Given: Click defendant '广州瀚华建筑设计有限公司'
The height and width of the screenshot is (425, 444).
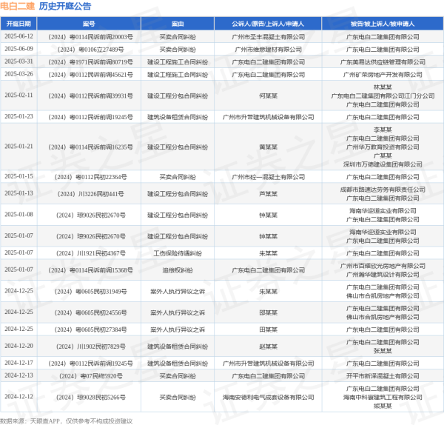Looking at the screenshot, I should click(383, 275).
